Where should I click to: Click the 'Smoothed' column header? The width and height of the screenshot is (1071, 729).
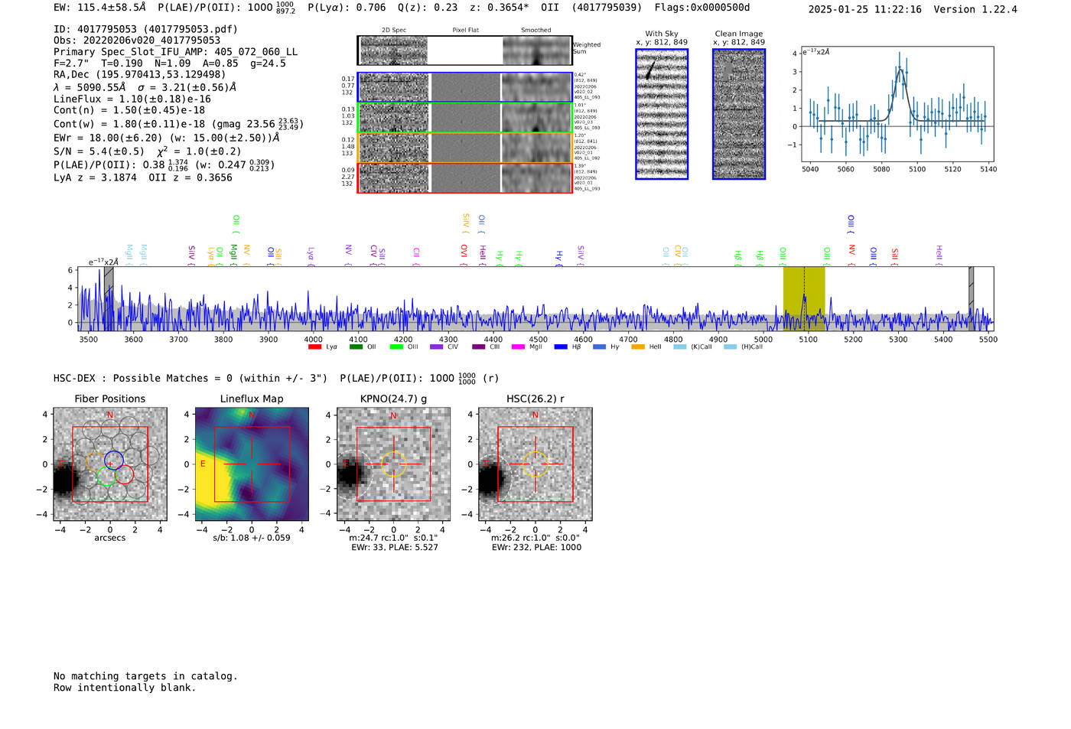click(x=535, y=31)
